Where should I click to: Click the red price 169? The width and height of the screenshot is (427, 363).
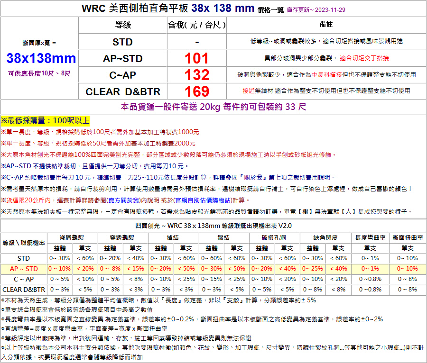point(197,91)
